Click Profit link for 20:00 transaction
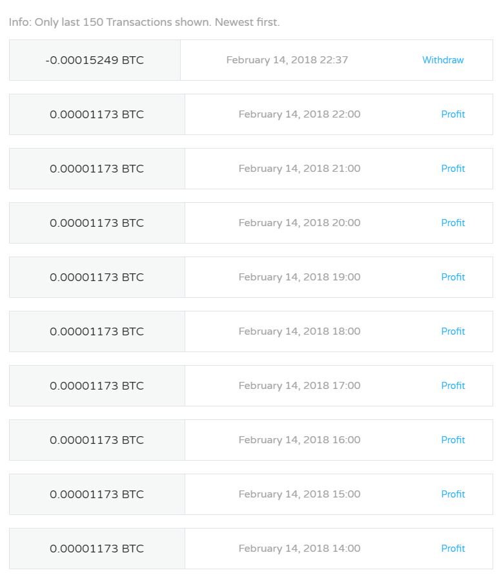Image resolution: width=499 pixels, height=577 pixels. click(453, 223)
